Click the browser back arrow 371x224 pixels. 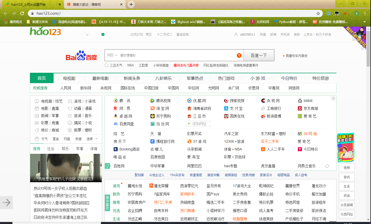(x=6, y=13)
